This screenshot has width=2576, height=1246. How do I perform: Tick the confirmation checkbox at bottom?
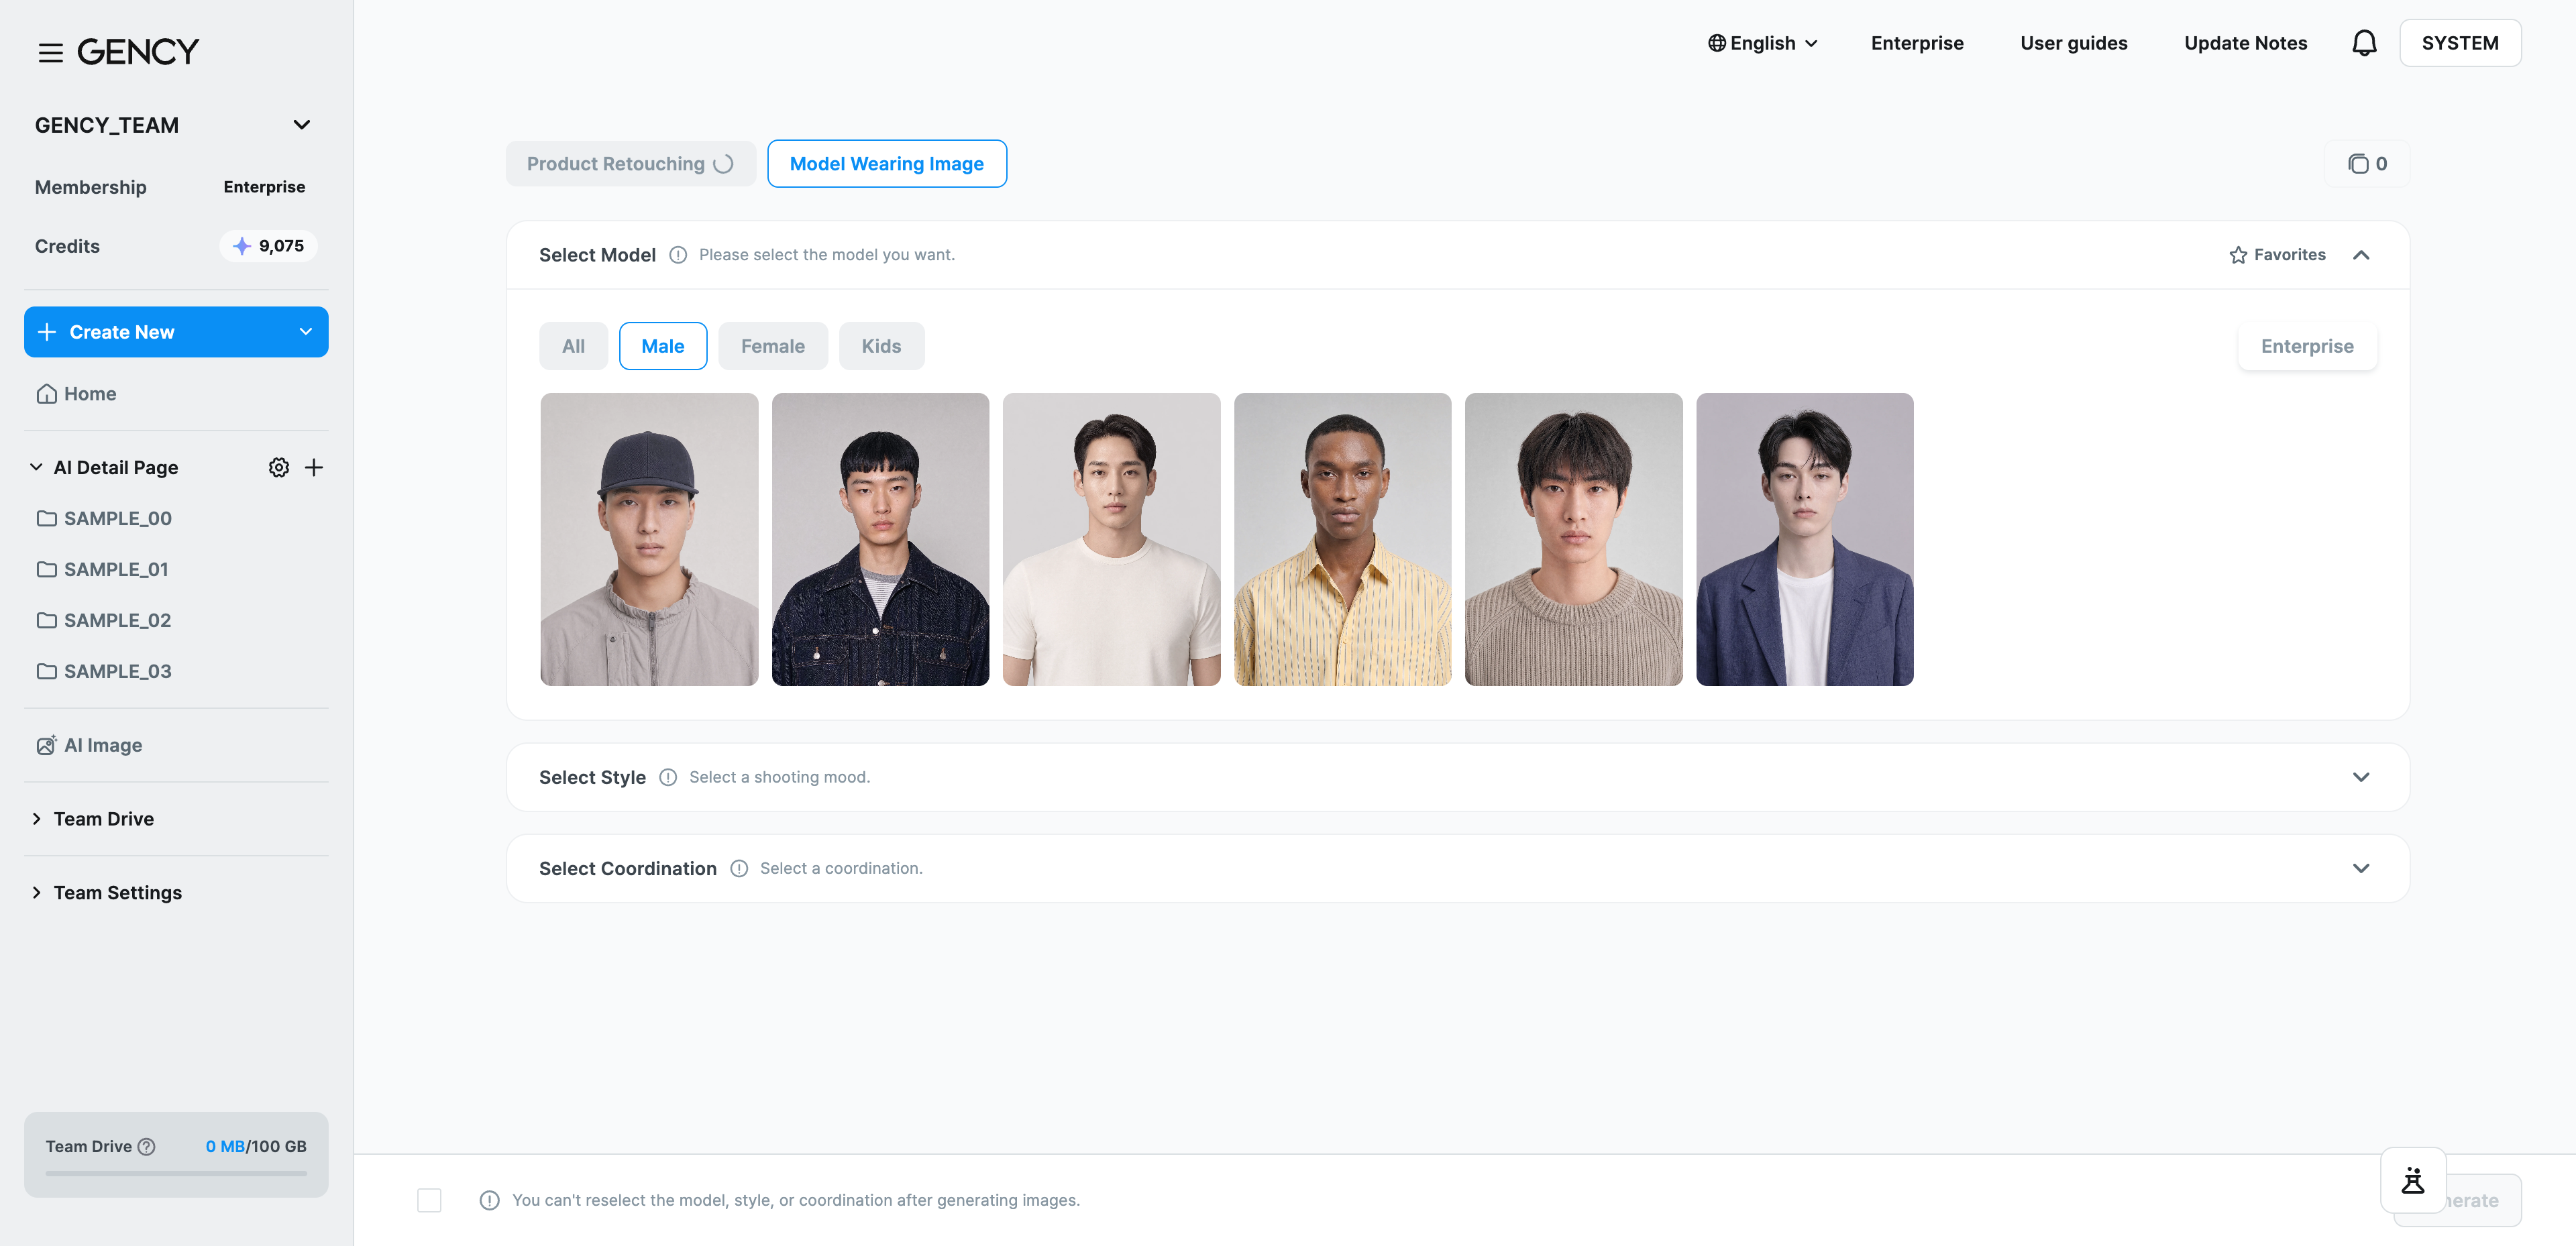point(429,1200)
